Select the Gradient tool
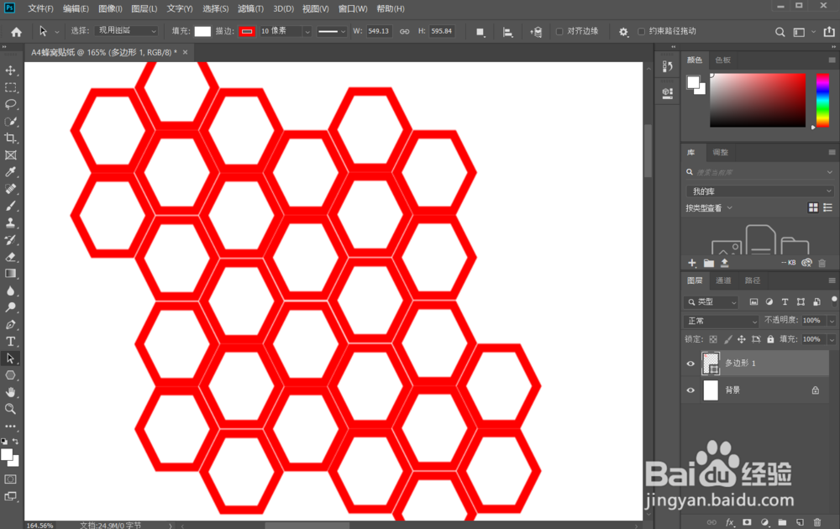The image size is (840, 529). (x=10, y=274)
